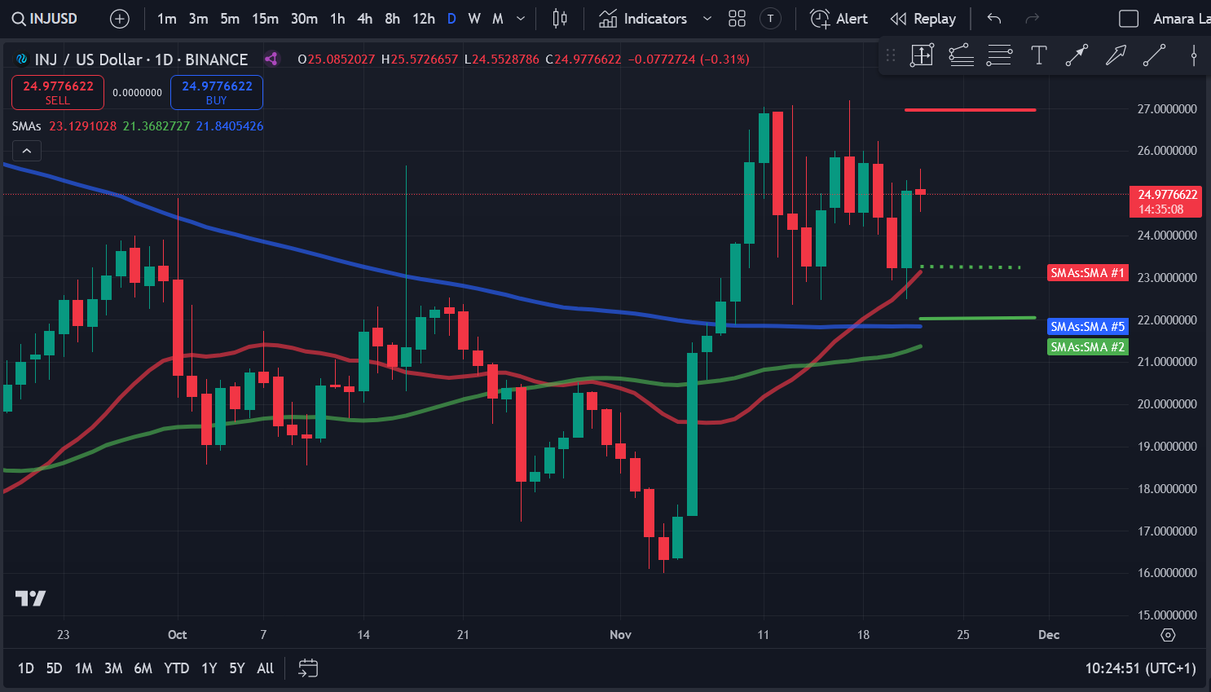The height and width of the screenshot is (692, 1211).
Task: Select the horizontal ray lines tool
Action: 999,55
